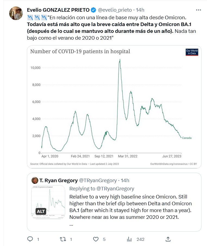Click T. Ryan Gregory's display name
The image size is (207, 246).
(x=58, y=180)
